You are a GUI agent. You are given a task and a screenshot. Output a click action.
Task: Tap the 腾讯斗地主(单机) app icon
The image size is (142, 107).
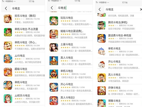pos(102,25)
